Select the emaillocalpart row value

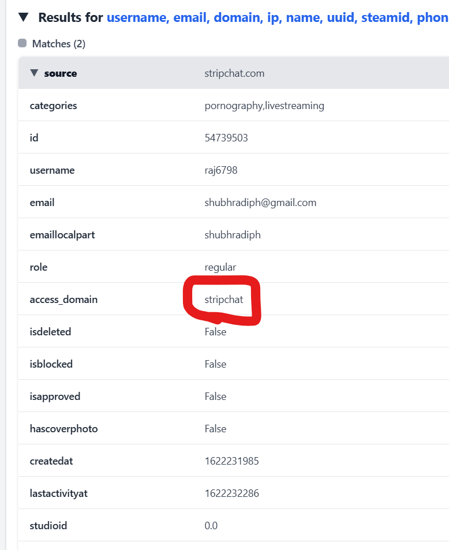pyautogui.click(x=233, y=235)
